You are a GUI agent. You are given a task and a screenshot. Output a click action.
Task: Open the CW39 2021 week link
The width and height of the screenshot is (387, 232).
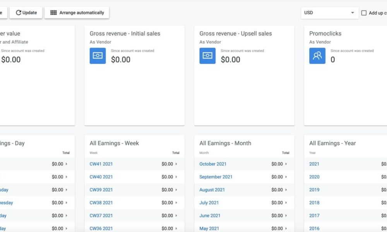[x=101, y=190]
